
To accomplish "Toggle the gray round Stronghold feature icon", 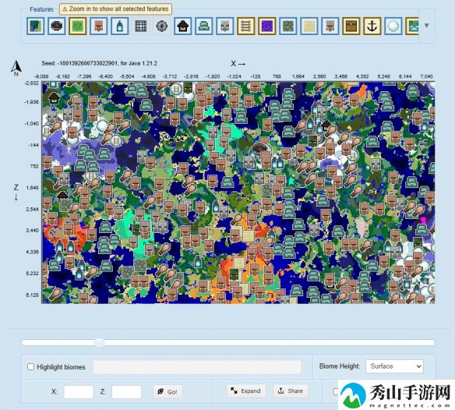I will [x=161, y=27].
